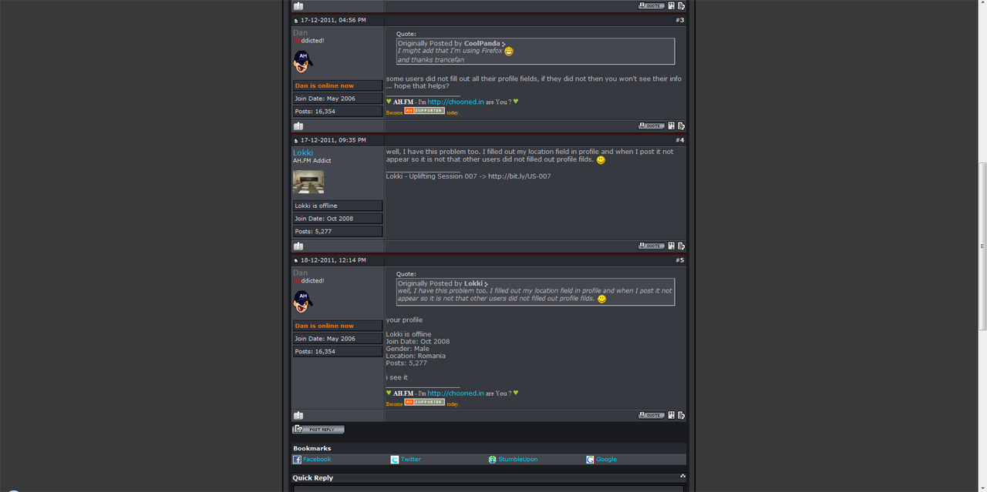
Task: Click the report icon under post #5
Action: (298, 416)
